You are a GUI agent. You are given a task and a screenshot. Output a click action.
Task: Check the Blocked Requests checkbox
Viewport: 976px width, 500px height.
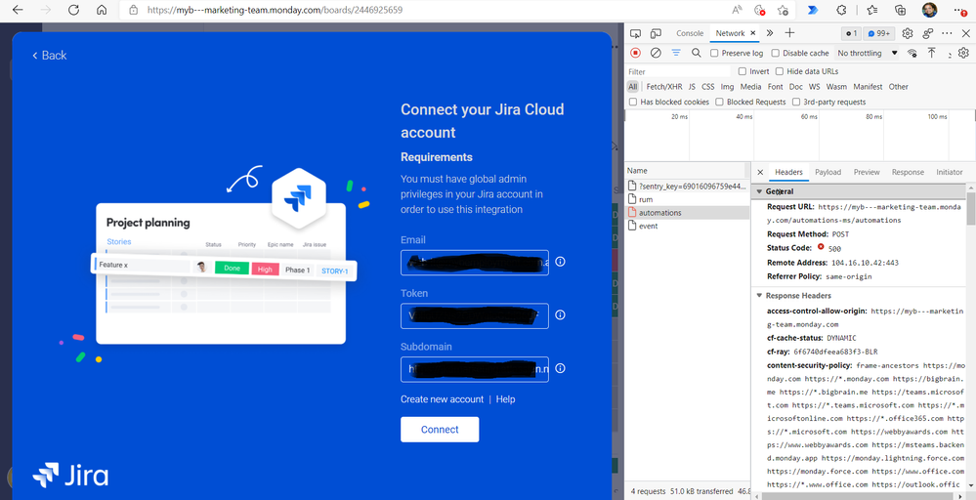pos(720,102)
